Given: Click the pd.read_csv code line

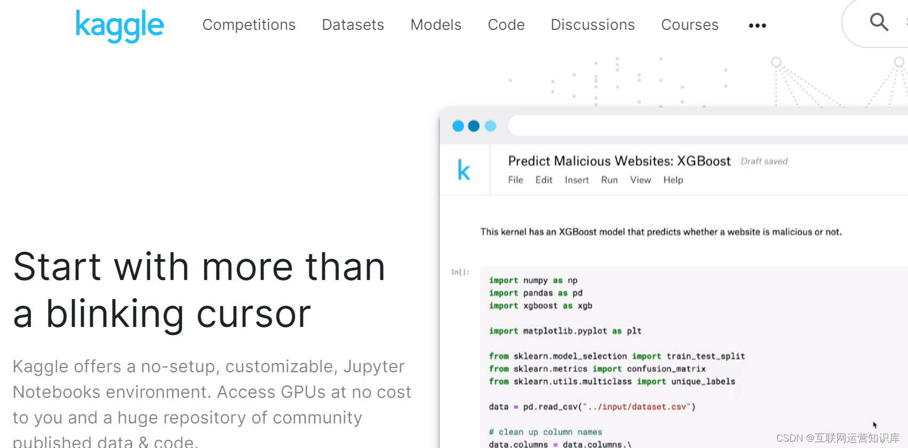Looking at the screenshot, I should tap(592, 407).
